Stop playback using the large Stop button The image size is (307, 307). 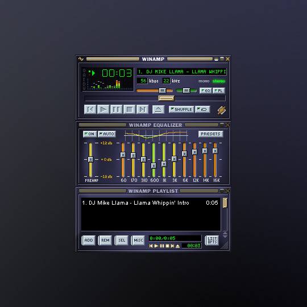click(x=129, y=110)
